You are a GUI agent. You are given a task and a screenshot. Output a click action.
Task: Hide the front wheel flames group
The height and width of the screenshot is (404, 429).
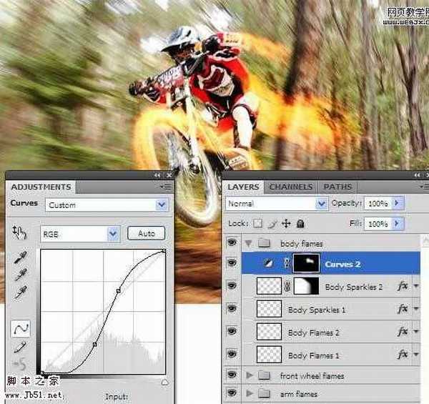point(232,375)
